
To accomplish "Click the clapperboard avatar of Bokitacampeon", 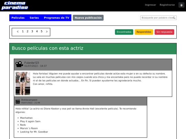I will pyautogui.click(x=18, y=101).
